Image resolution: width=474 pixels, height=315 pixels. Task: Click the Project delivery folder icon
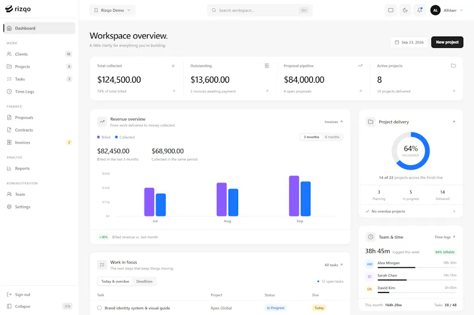[x=370, y=122]
